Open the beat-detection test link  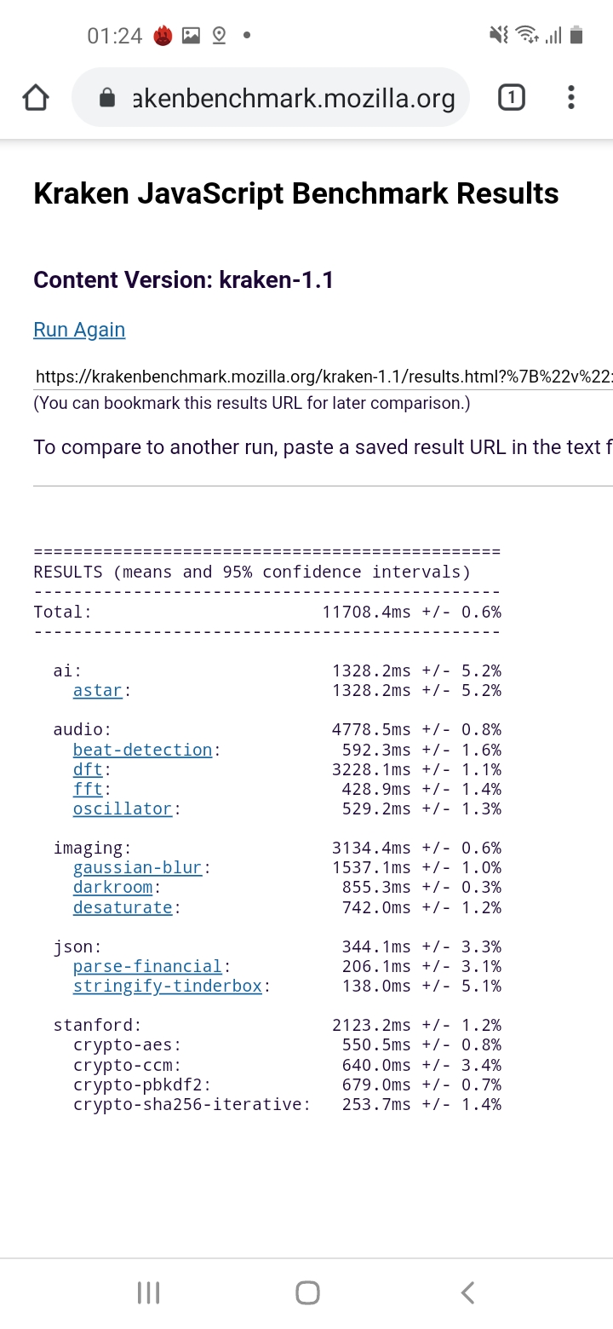[x=142, y=751]
